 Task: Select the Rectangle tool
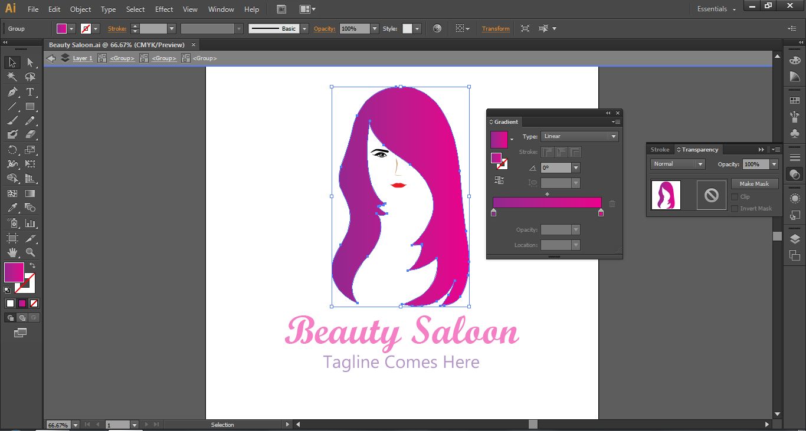(x=30, y=107)
